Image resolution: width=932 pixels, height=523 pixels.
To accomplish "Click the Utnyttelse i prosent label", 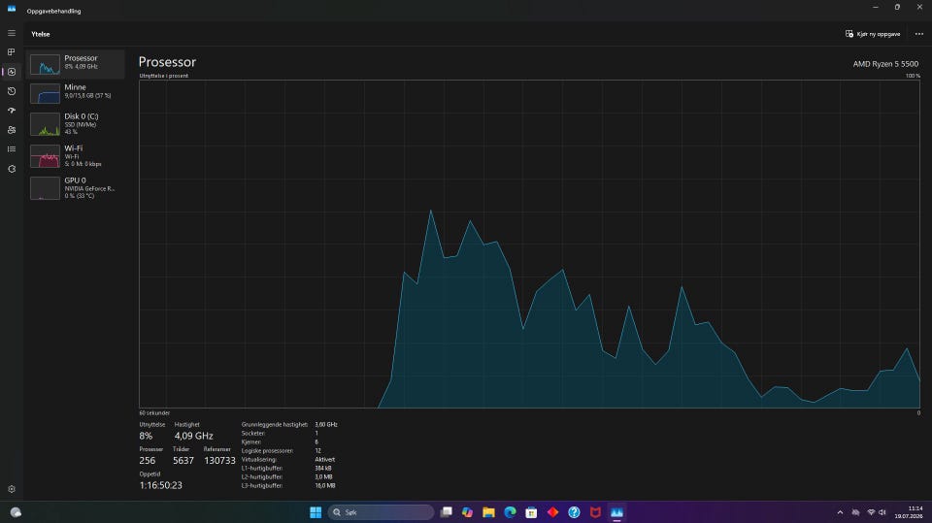I will coord(163,76).
